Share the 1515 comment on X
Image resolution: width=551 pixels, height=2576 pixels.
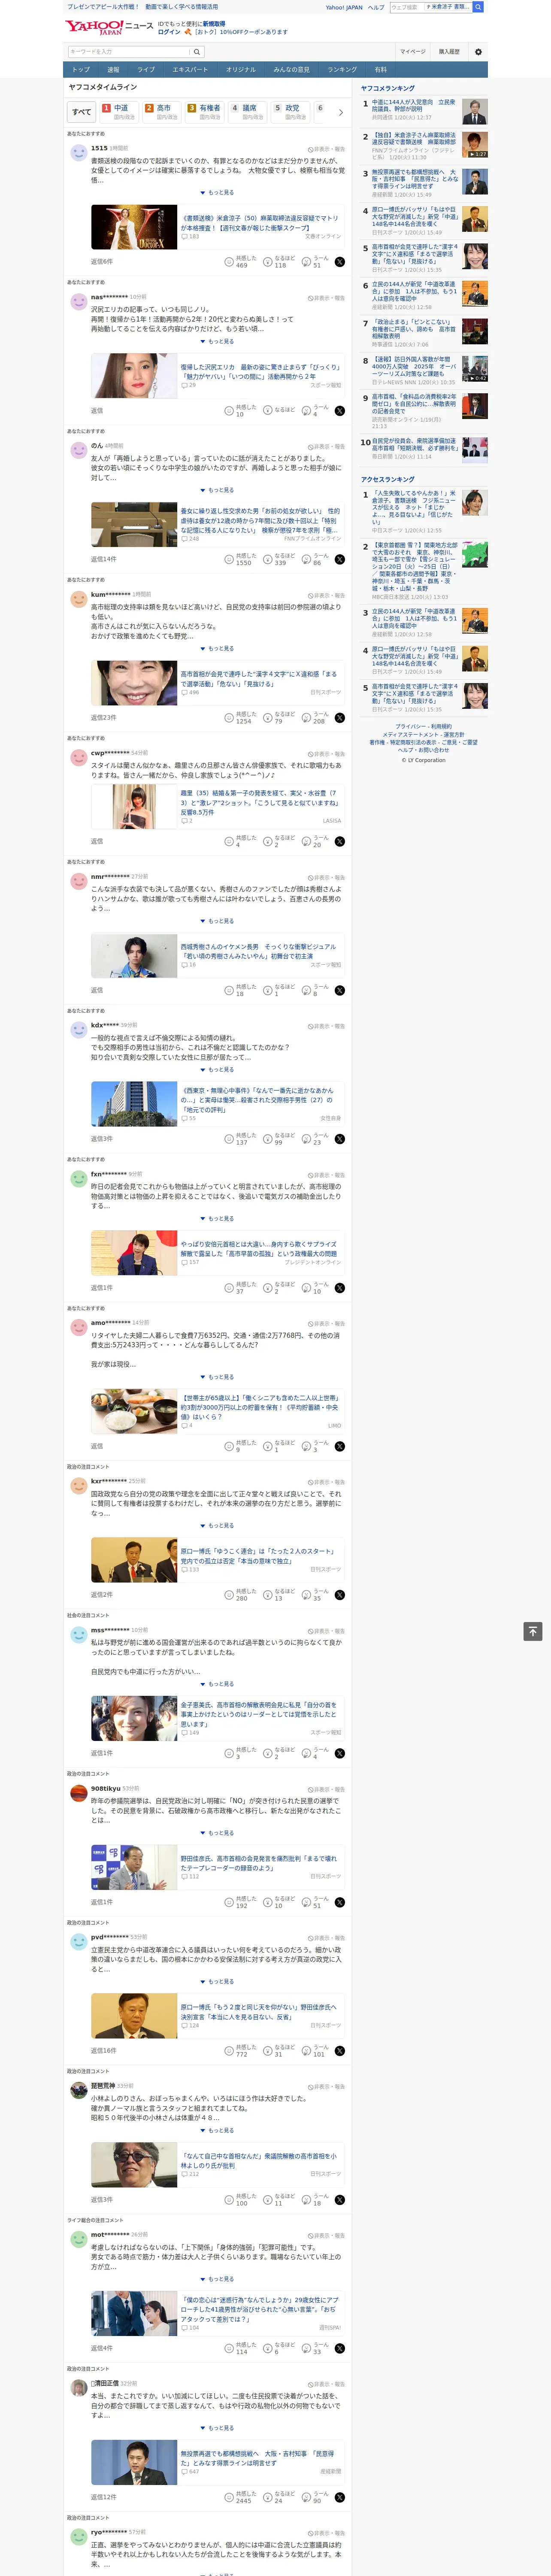click(340, 262)
